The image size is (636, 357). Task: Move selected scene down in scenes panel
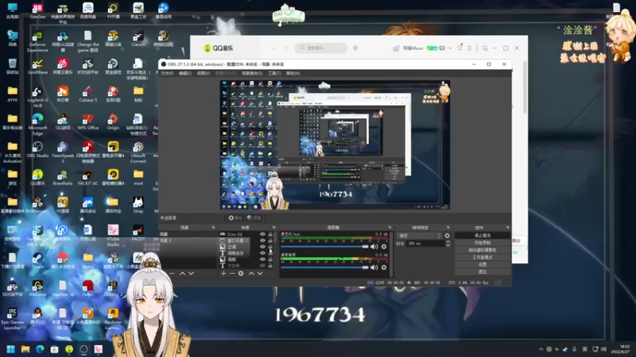tap(191, 274)
